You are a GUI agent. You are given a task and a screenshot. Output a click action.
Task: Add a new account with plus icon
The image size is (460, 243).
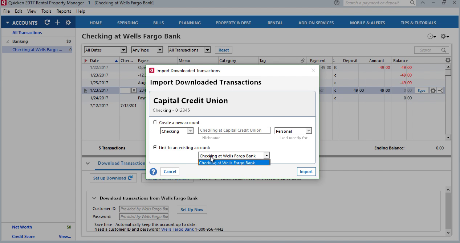tap(58, 22)
